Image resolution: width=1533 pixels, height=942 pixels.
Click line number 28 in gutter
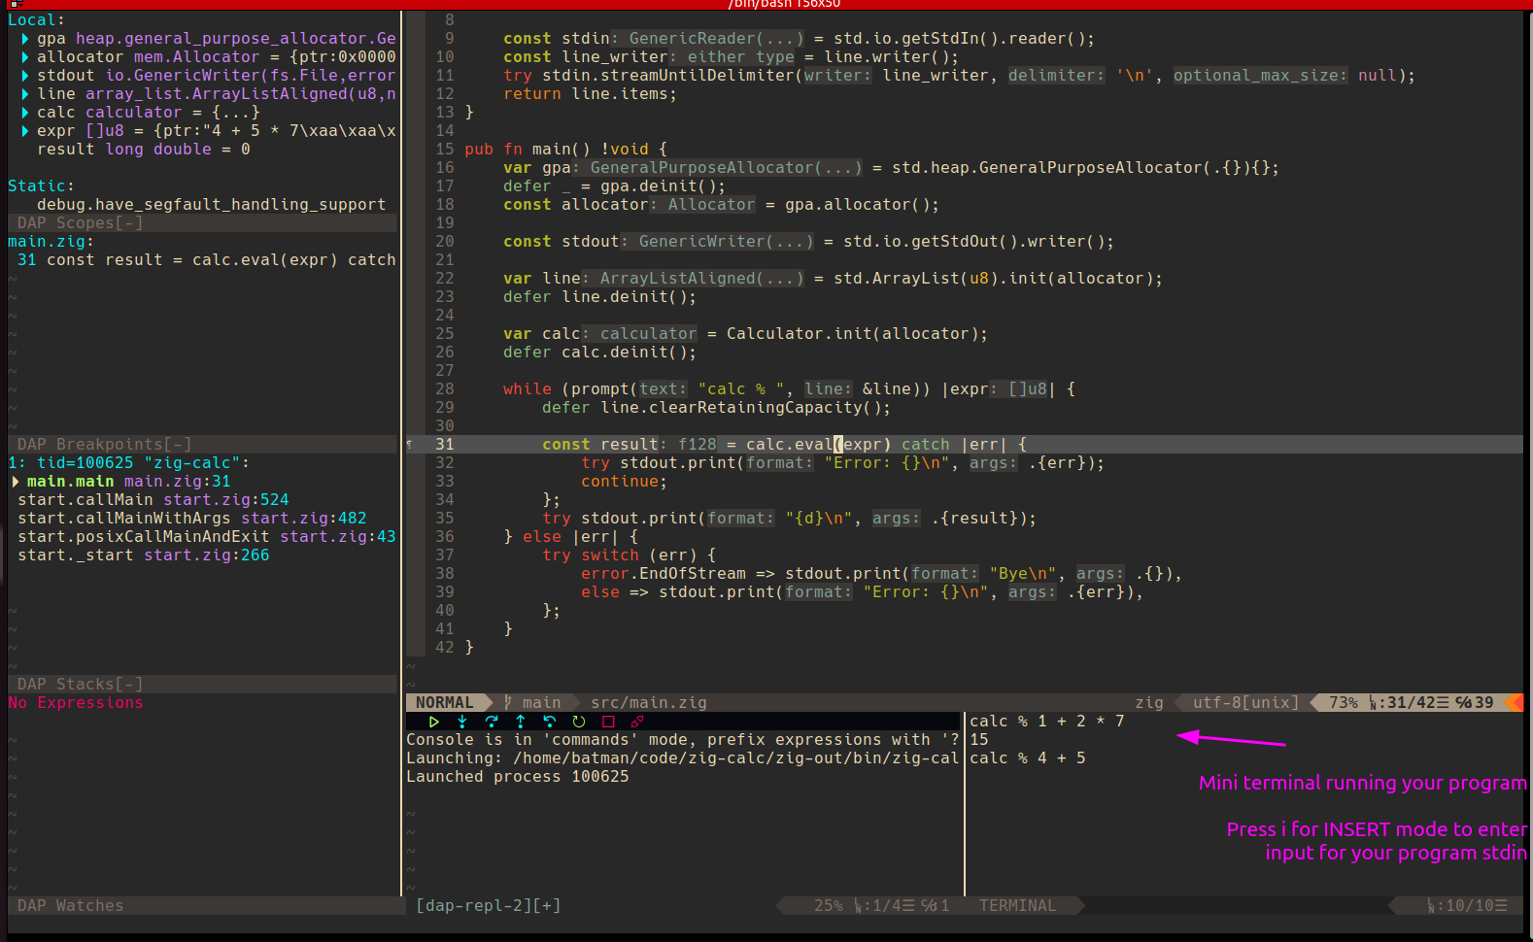pyautogui.click(x=444, y=389)
